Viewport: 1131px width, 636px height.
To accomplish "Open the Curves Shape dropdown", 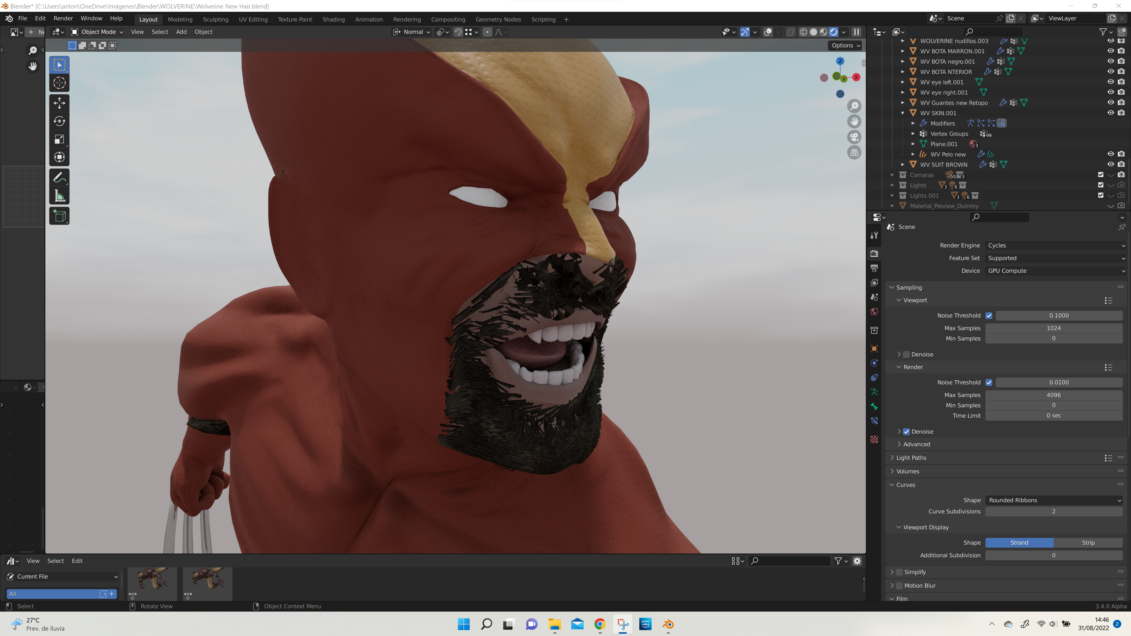I will point(1054,500).
